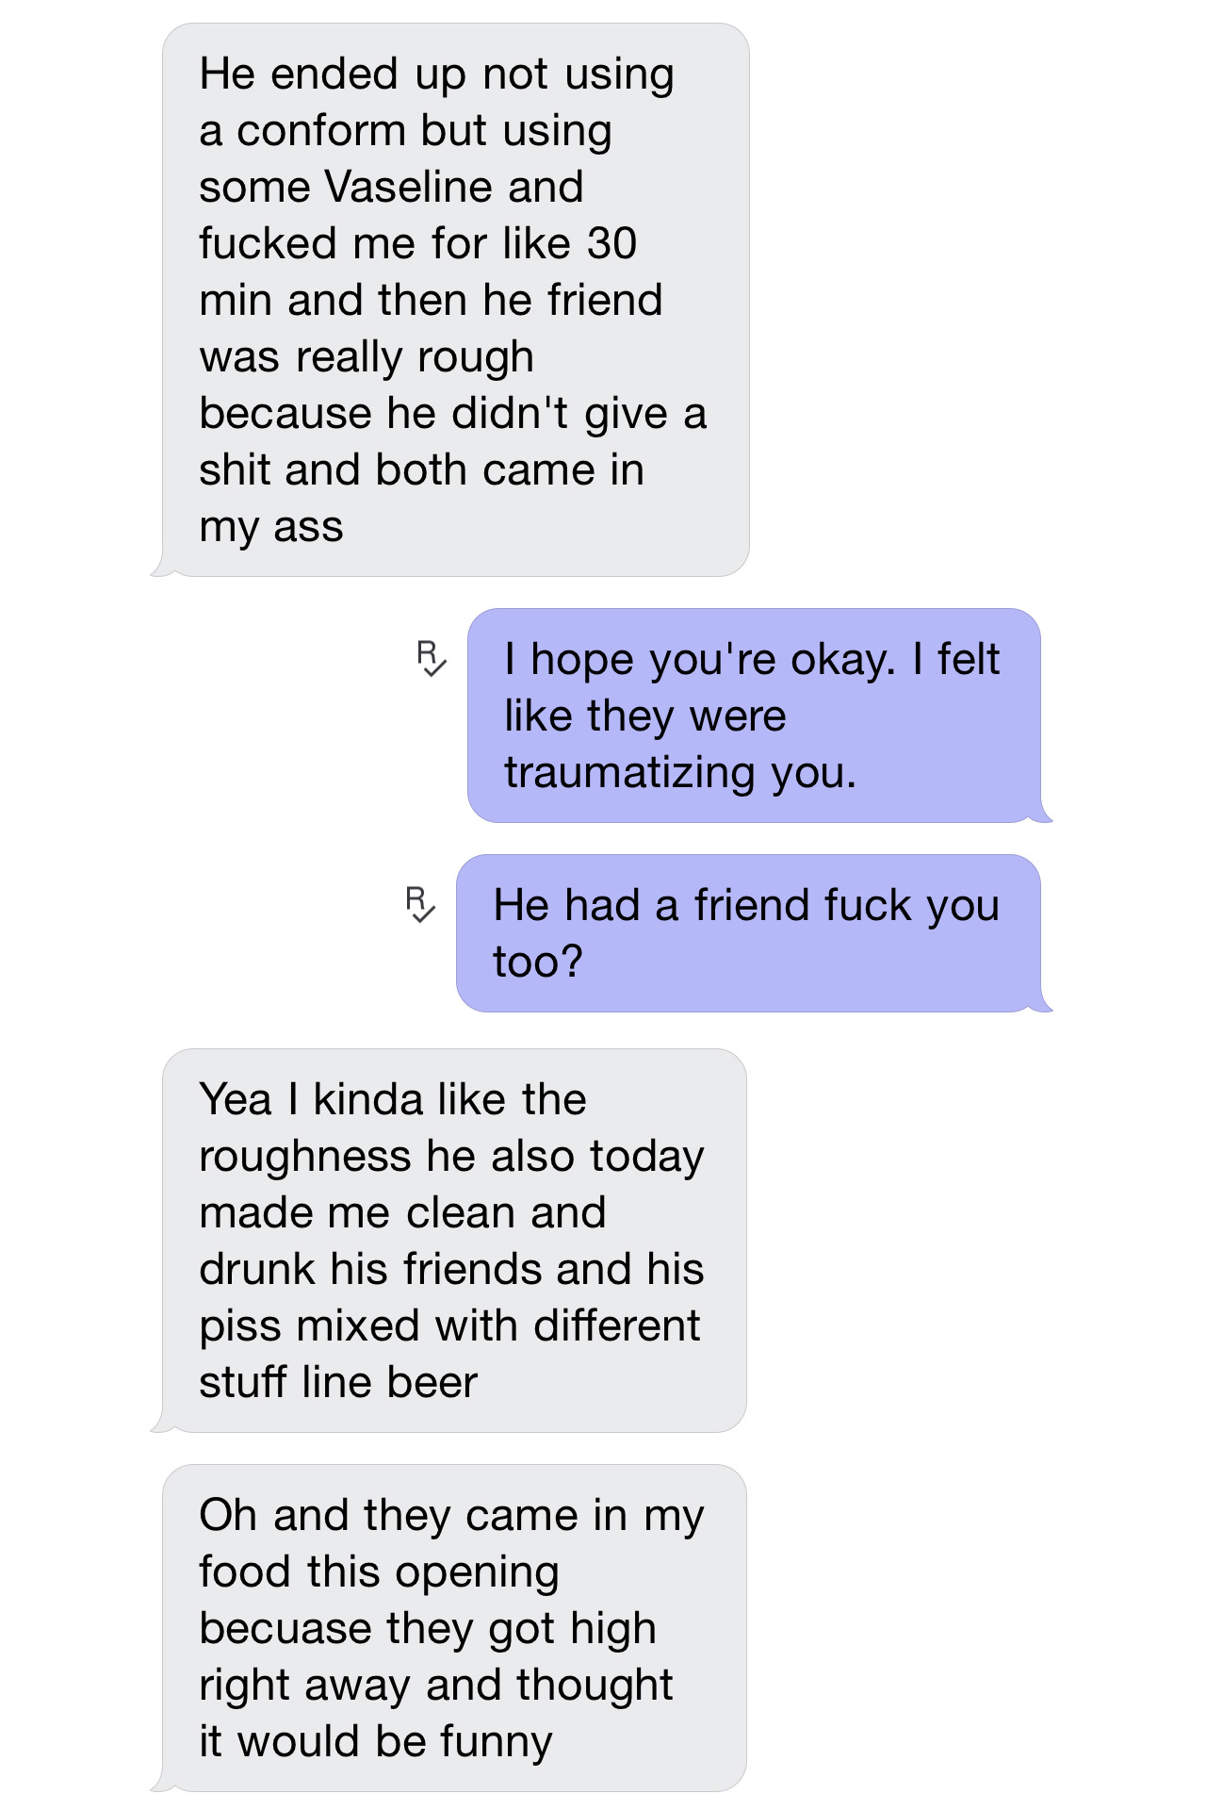Click read receipt icon beside "I hope you're okay"

tap(431, 658)
